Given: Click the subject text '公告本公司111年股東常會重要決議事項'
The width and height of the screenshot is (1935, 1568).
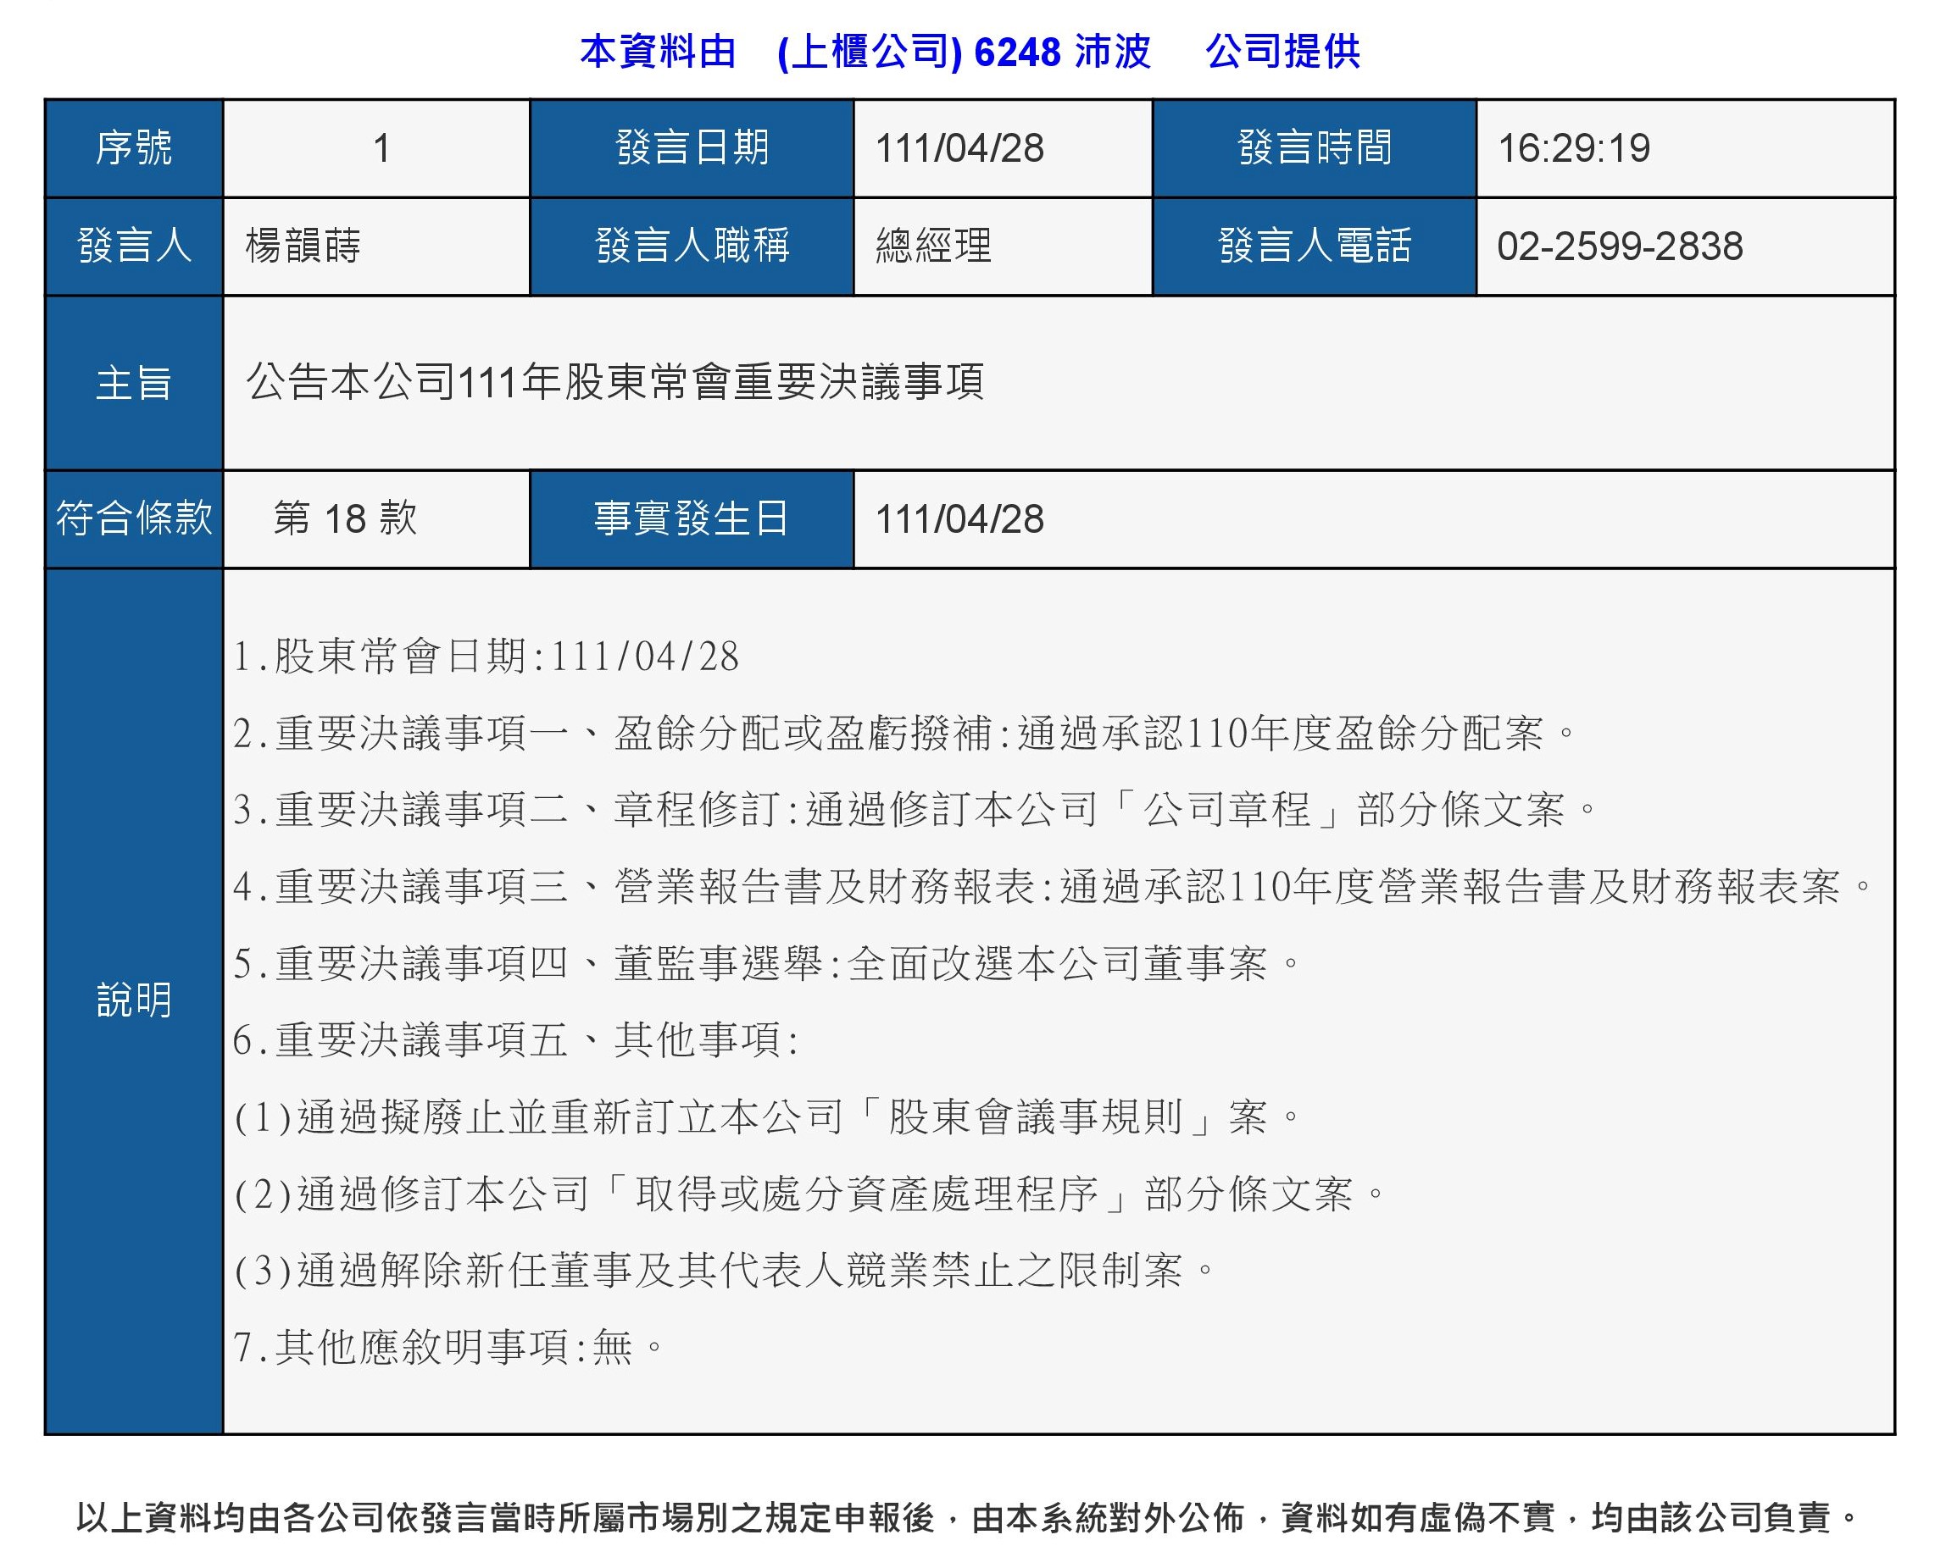Looking at the screenshot, I should point(615,382).
